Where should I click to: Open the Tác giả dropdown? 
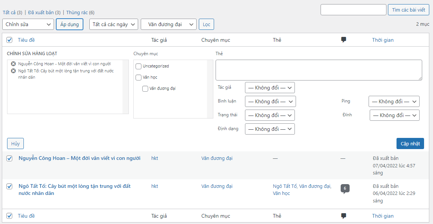270,88
